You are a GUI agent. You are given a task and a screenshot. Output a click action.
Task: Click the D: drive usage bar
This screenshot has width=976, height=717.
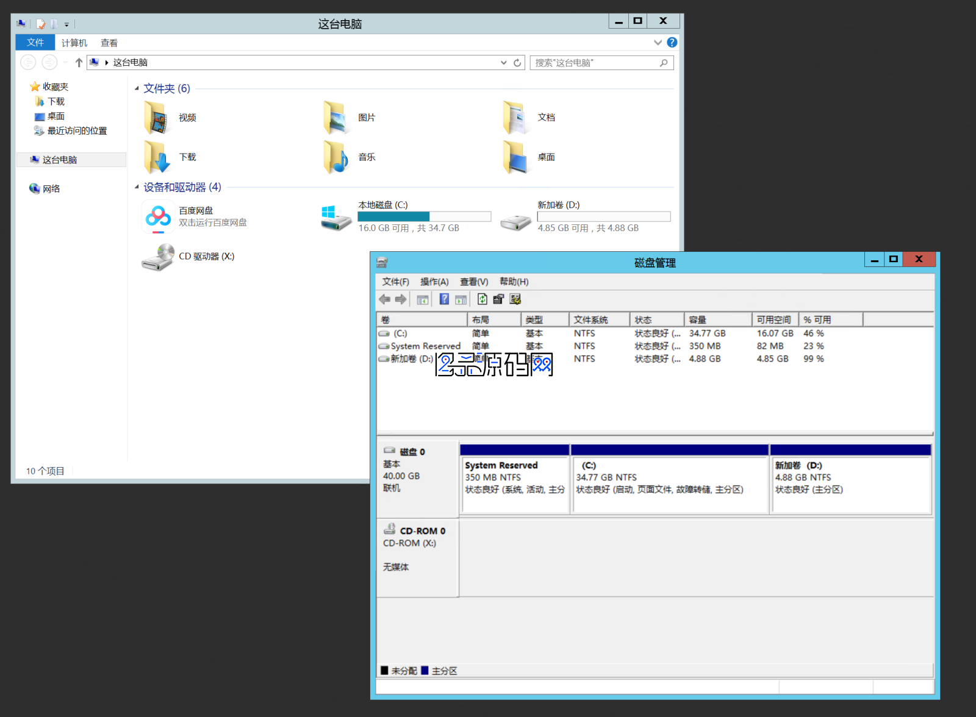(x=604, y=216)
